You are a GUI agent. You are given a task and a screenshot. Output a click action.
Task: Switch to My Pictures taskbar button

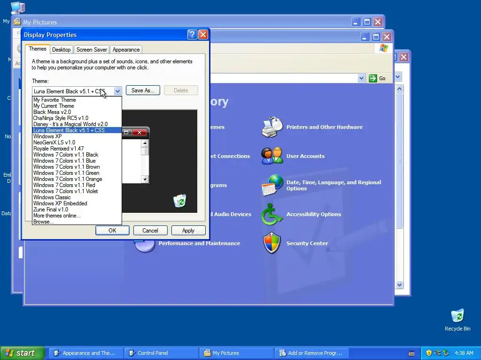(236, 353)
